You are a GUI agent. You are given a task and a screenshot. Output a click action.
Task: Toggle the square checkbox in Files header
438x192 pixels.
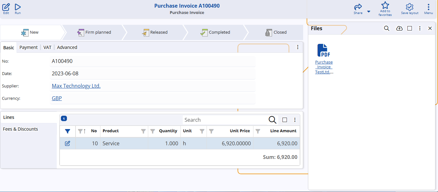pos(410,28)
